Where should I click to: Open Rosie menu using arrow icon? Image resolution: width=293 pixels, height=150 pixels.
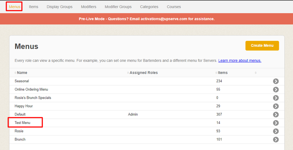coord(275,131)
